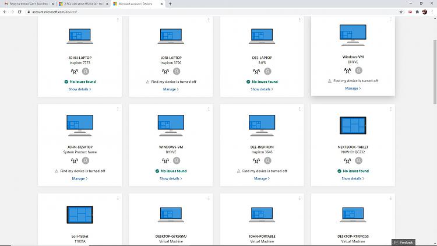Click the Lori-Tablet device name
This screenshot has height=246, width=437.
80,236
